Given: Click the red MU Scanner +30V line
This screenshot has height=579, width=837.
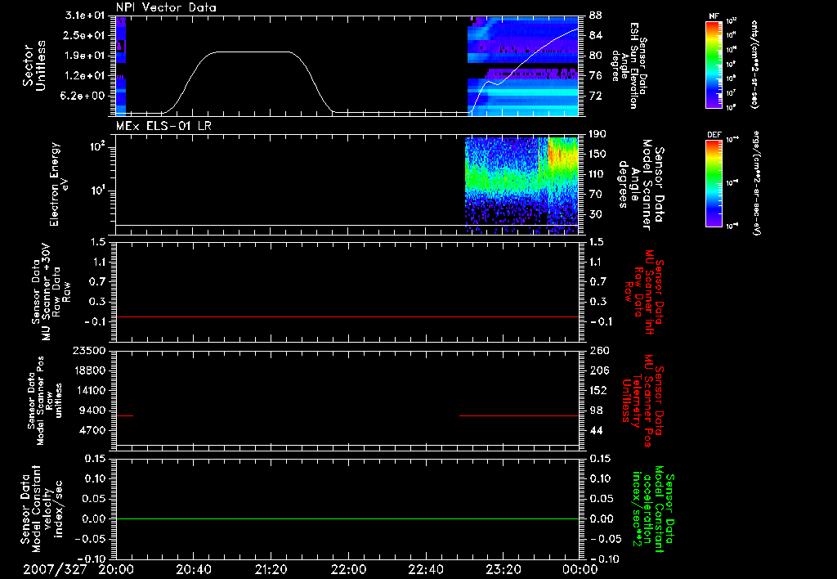Looking at the screenshot, I should tap(347, 316).
